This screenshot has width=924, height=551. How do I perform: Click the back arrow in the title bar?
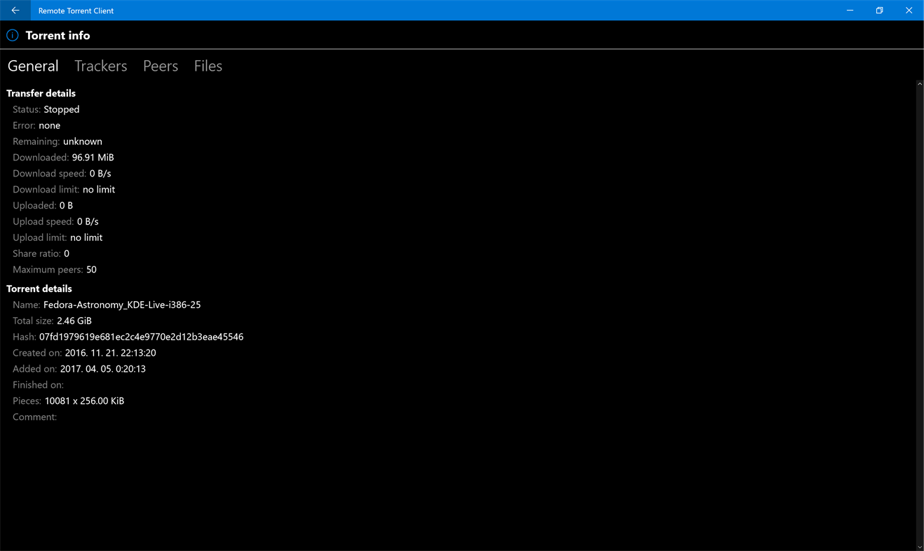pos(15,11)
